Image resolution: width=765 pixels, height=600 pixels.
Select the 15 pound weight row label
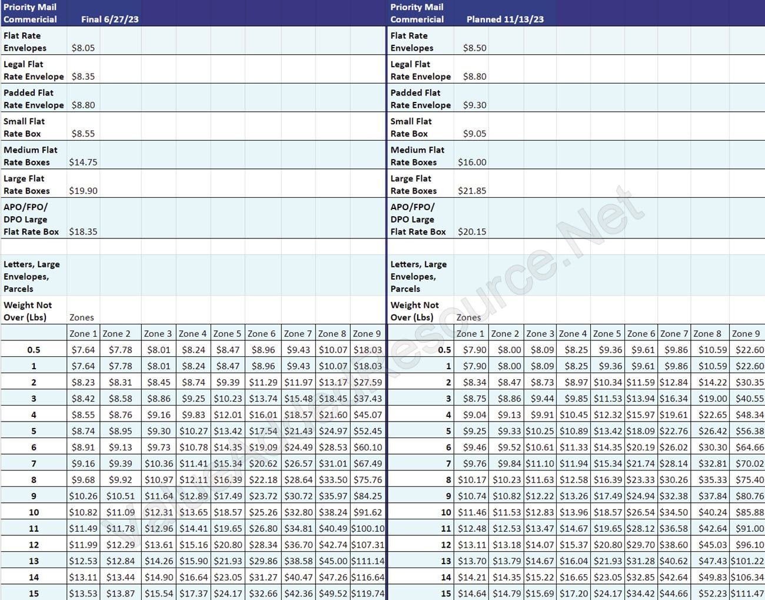34,594
